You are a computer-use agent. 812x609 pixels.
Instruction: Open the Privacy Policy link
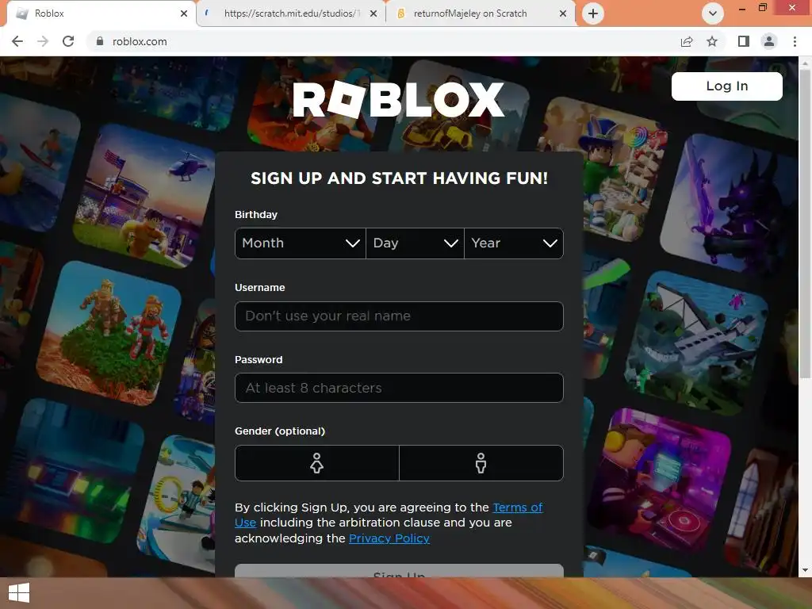click(389, 538)
